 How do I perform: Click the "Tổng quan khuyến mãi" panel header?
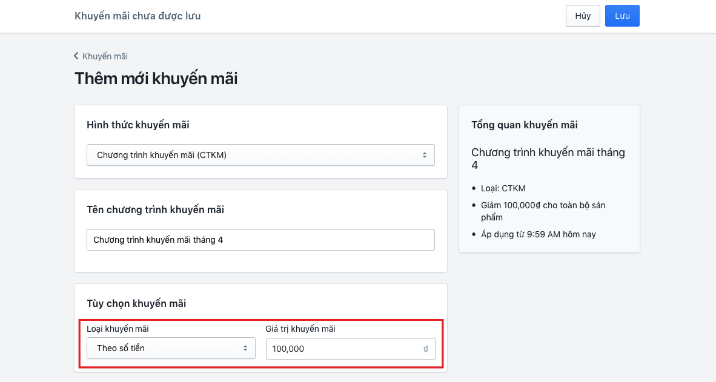[525, 125]
